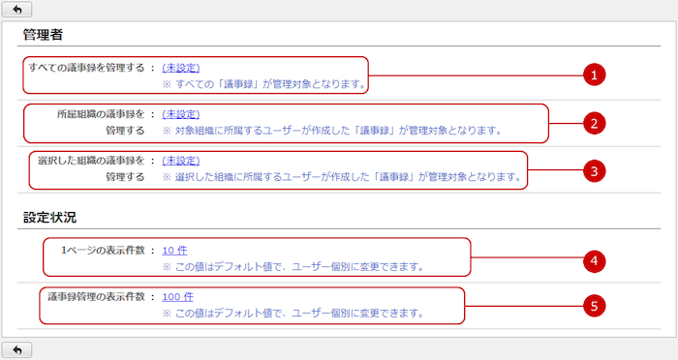Click the 管理者 section heading
This screenshot has height=360, width=678.
(x=43, y=35)
